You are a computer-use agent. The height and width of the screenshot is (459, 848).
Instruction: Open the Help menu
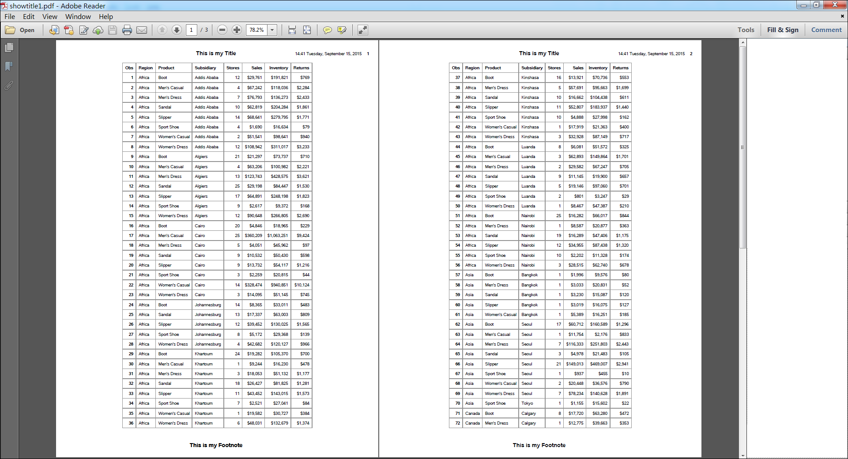[x=106, y=17]
